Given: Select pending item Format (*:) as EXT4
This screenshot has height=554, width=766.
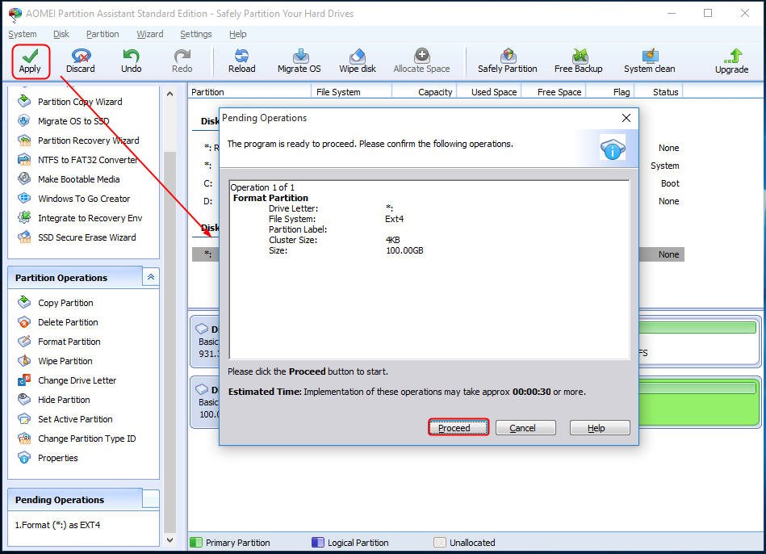Looking at the screenshot, I should click(57, 525).
